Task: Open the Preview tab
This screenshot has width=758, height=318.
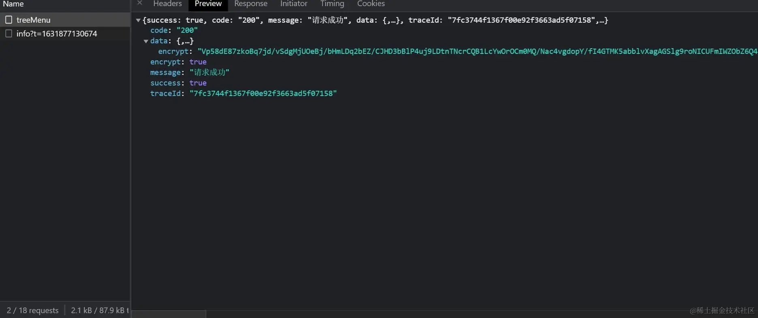Action: pos(208,4)
